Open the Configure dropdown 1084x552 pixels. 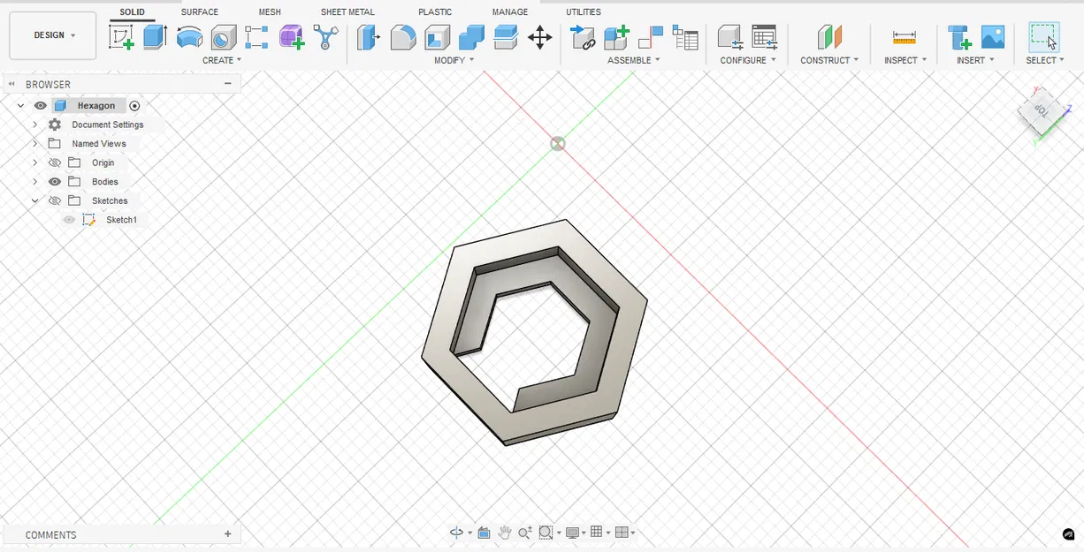[x=748, y=60]
